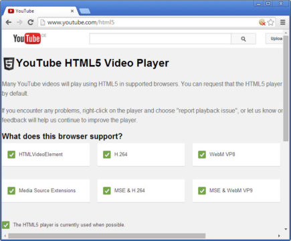Click the vertical scrollbar up arrow
This screenshot has width=291, height=241.
click(x=286, y=33)
